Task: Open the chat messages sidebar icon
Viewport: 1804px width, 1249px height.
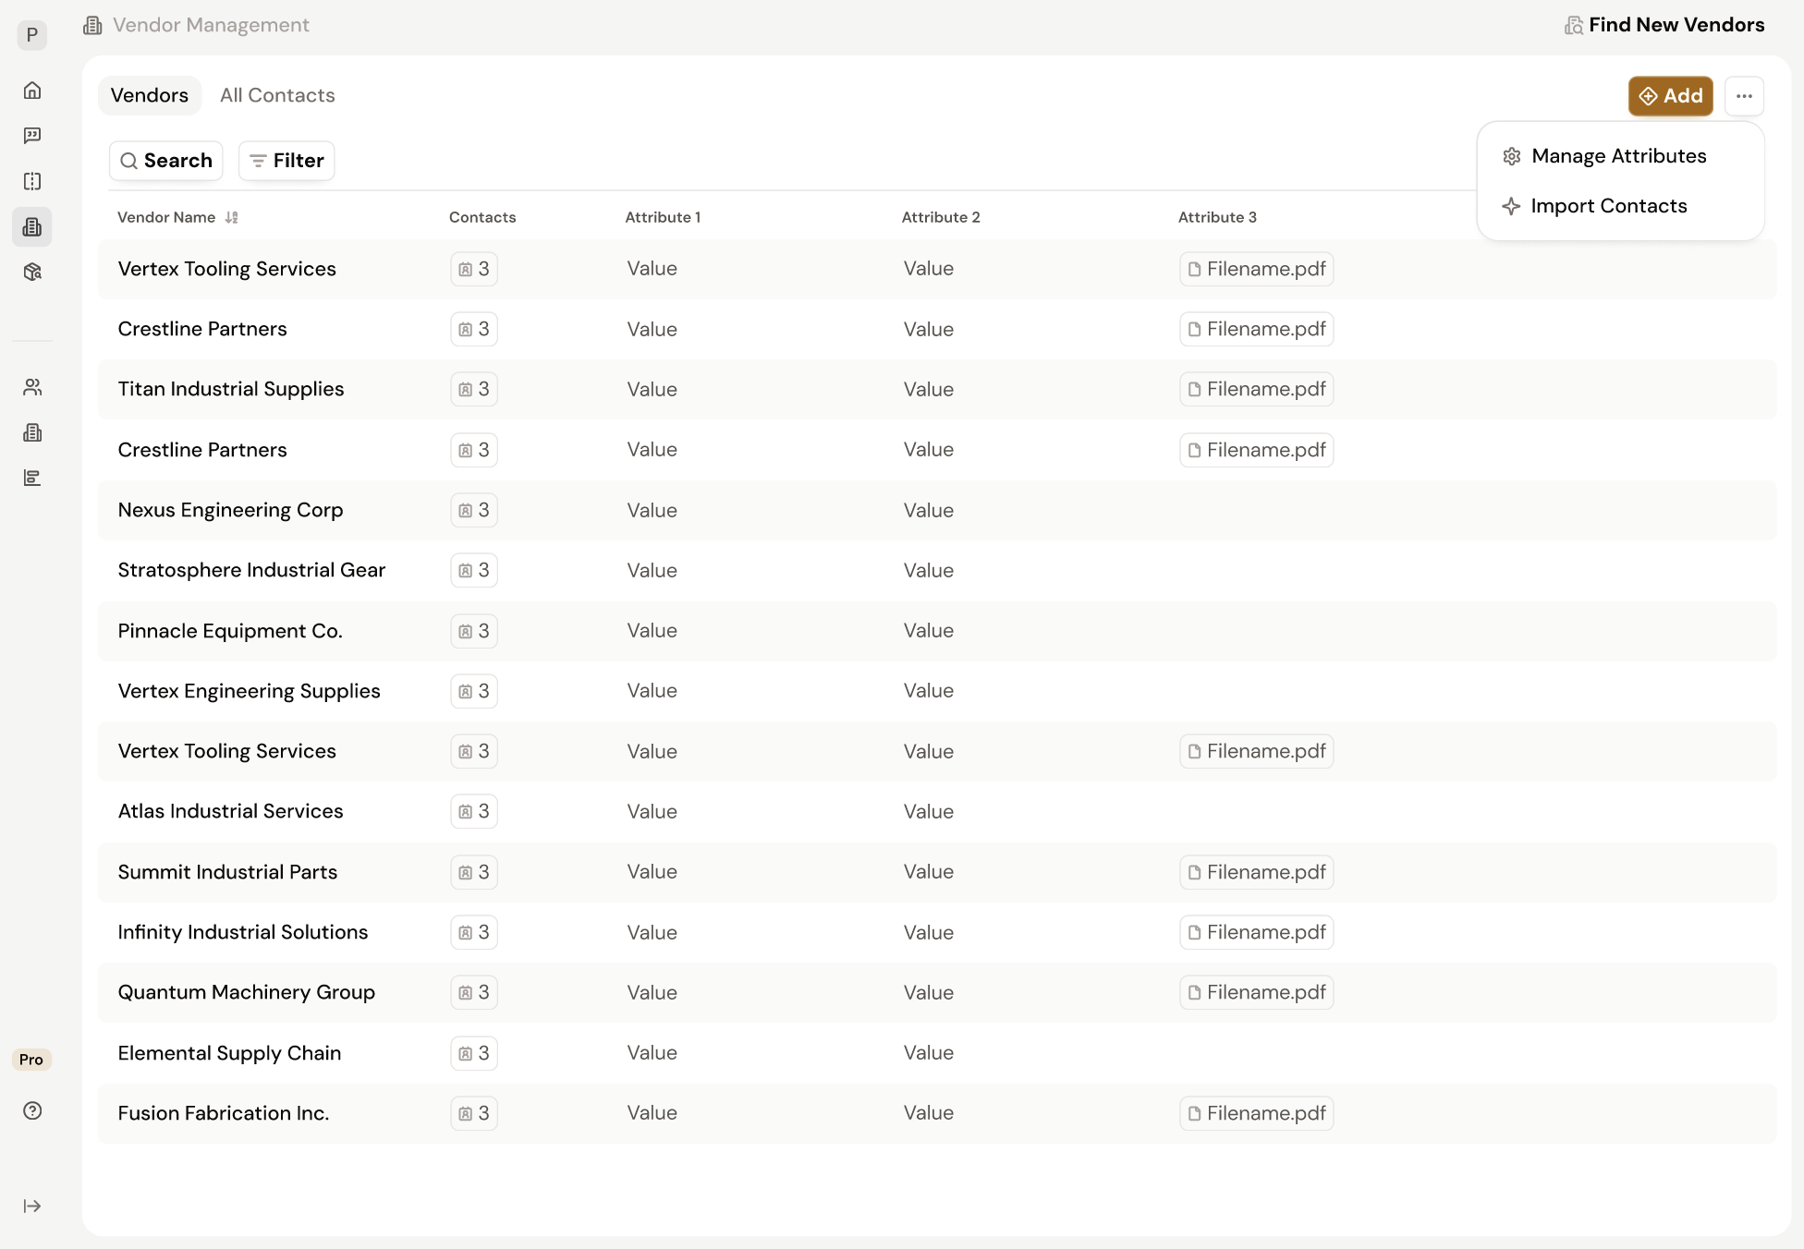Action: tap(32, 136)
